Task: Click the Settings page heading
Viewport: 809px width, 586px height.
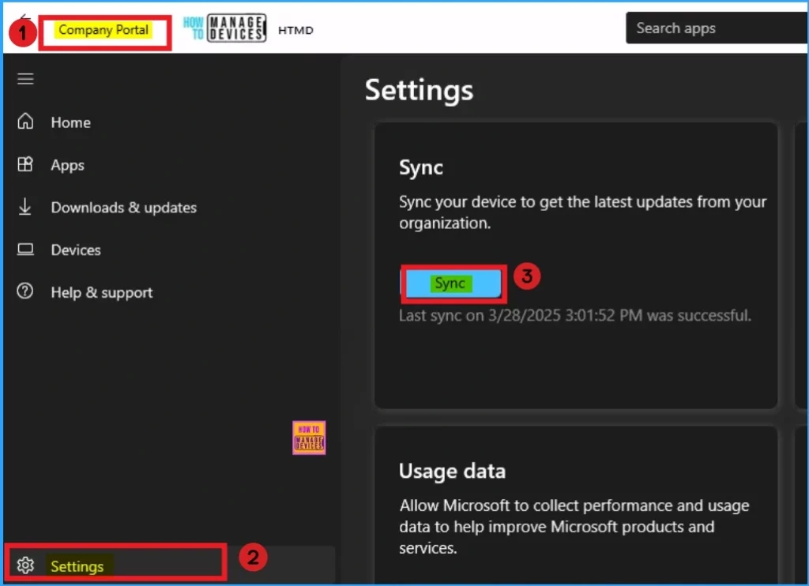Action: pos(419,90)
